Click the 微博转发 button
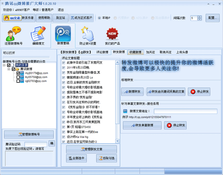This screenshot has height=175, width=223. coord(132,92)
